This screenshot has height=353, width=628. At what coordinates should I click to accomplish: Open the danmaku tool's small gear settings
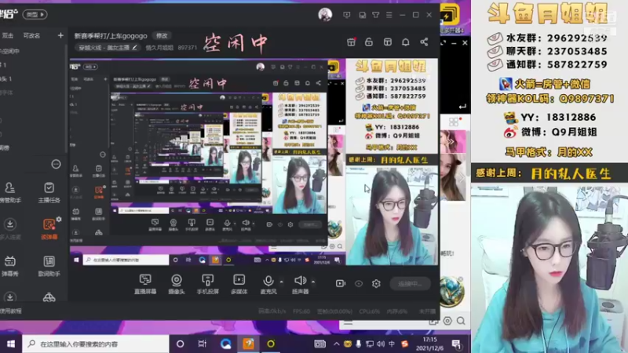(x=59, y=220)
